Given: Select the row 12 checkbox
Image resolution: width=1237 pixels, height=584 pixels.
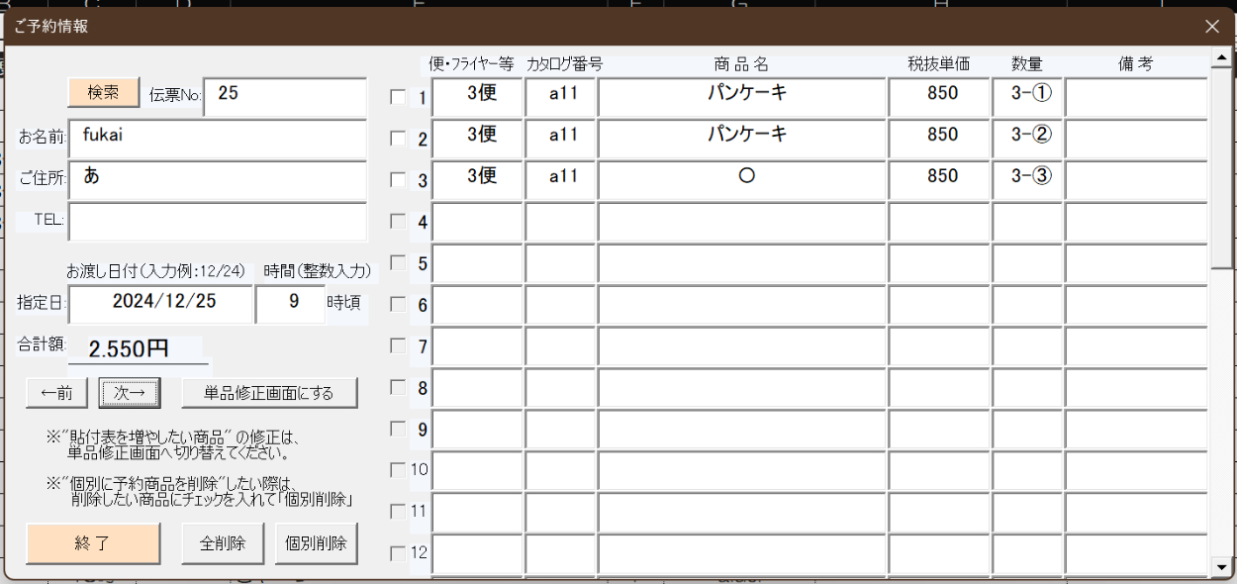Looking at the screenshot, I should coord(398,553).
